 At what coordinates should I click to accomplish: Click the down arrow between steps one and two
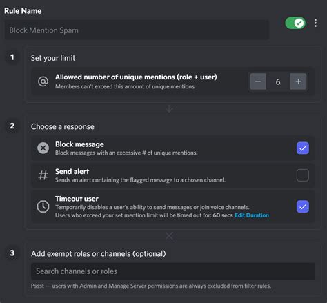(x=169, y=109)
